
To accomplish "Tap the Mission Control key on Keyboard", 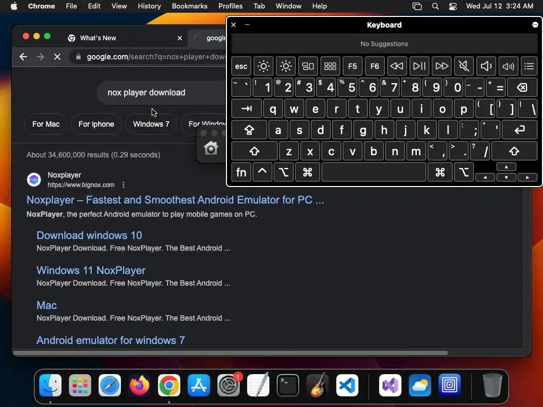I will tap(308, 66).
